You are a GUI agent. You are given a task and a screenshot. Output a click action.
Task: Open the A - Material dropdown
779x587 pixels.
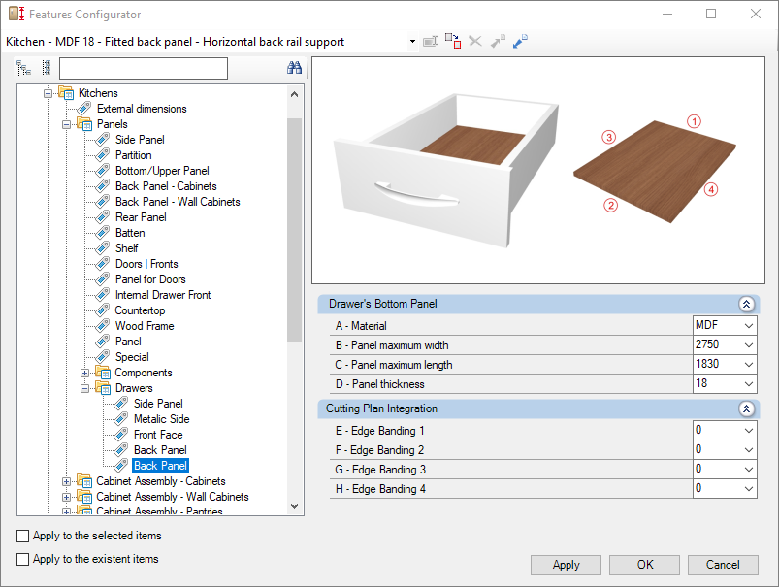point(749,326)
